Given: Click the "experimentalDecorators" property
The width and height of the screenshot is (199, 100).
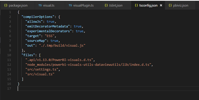Looking at the screenshot, I should click(49, 31).
